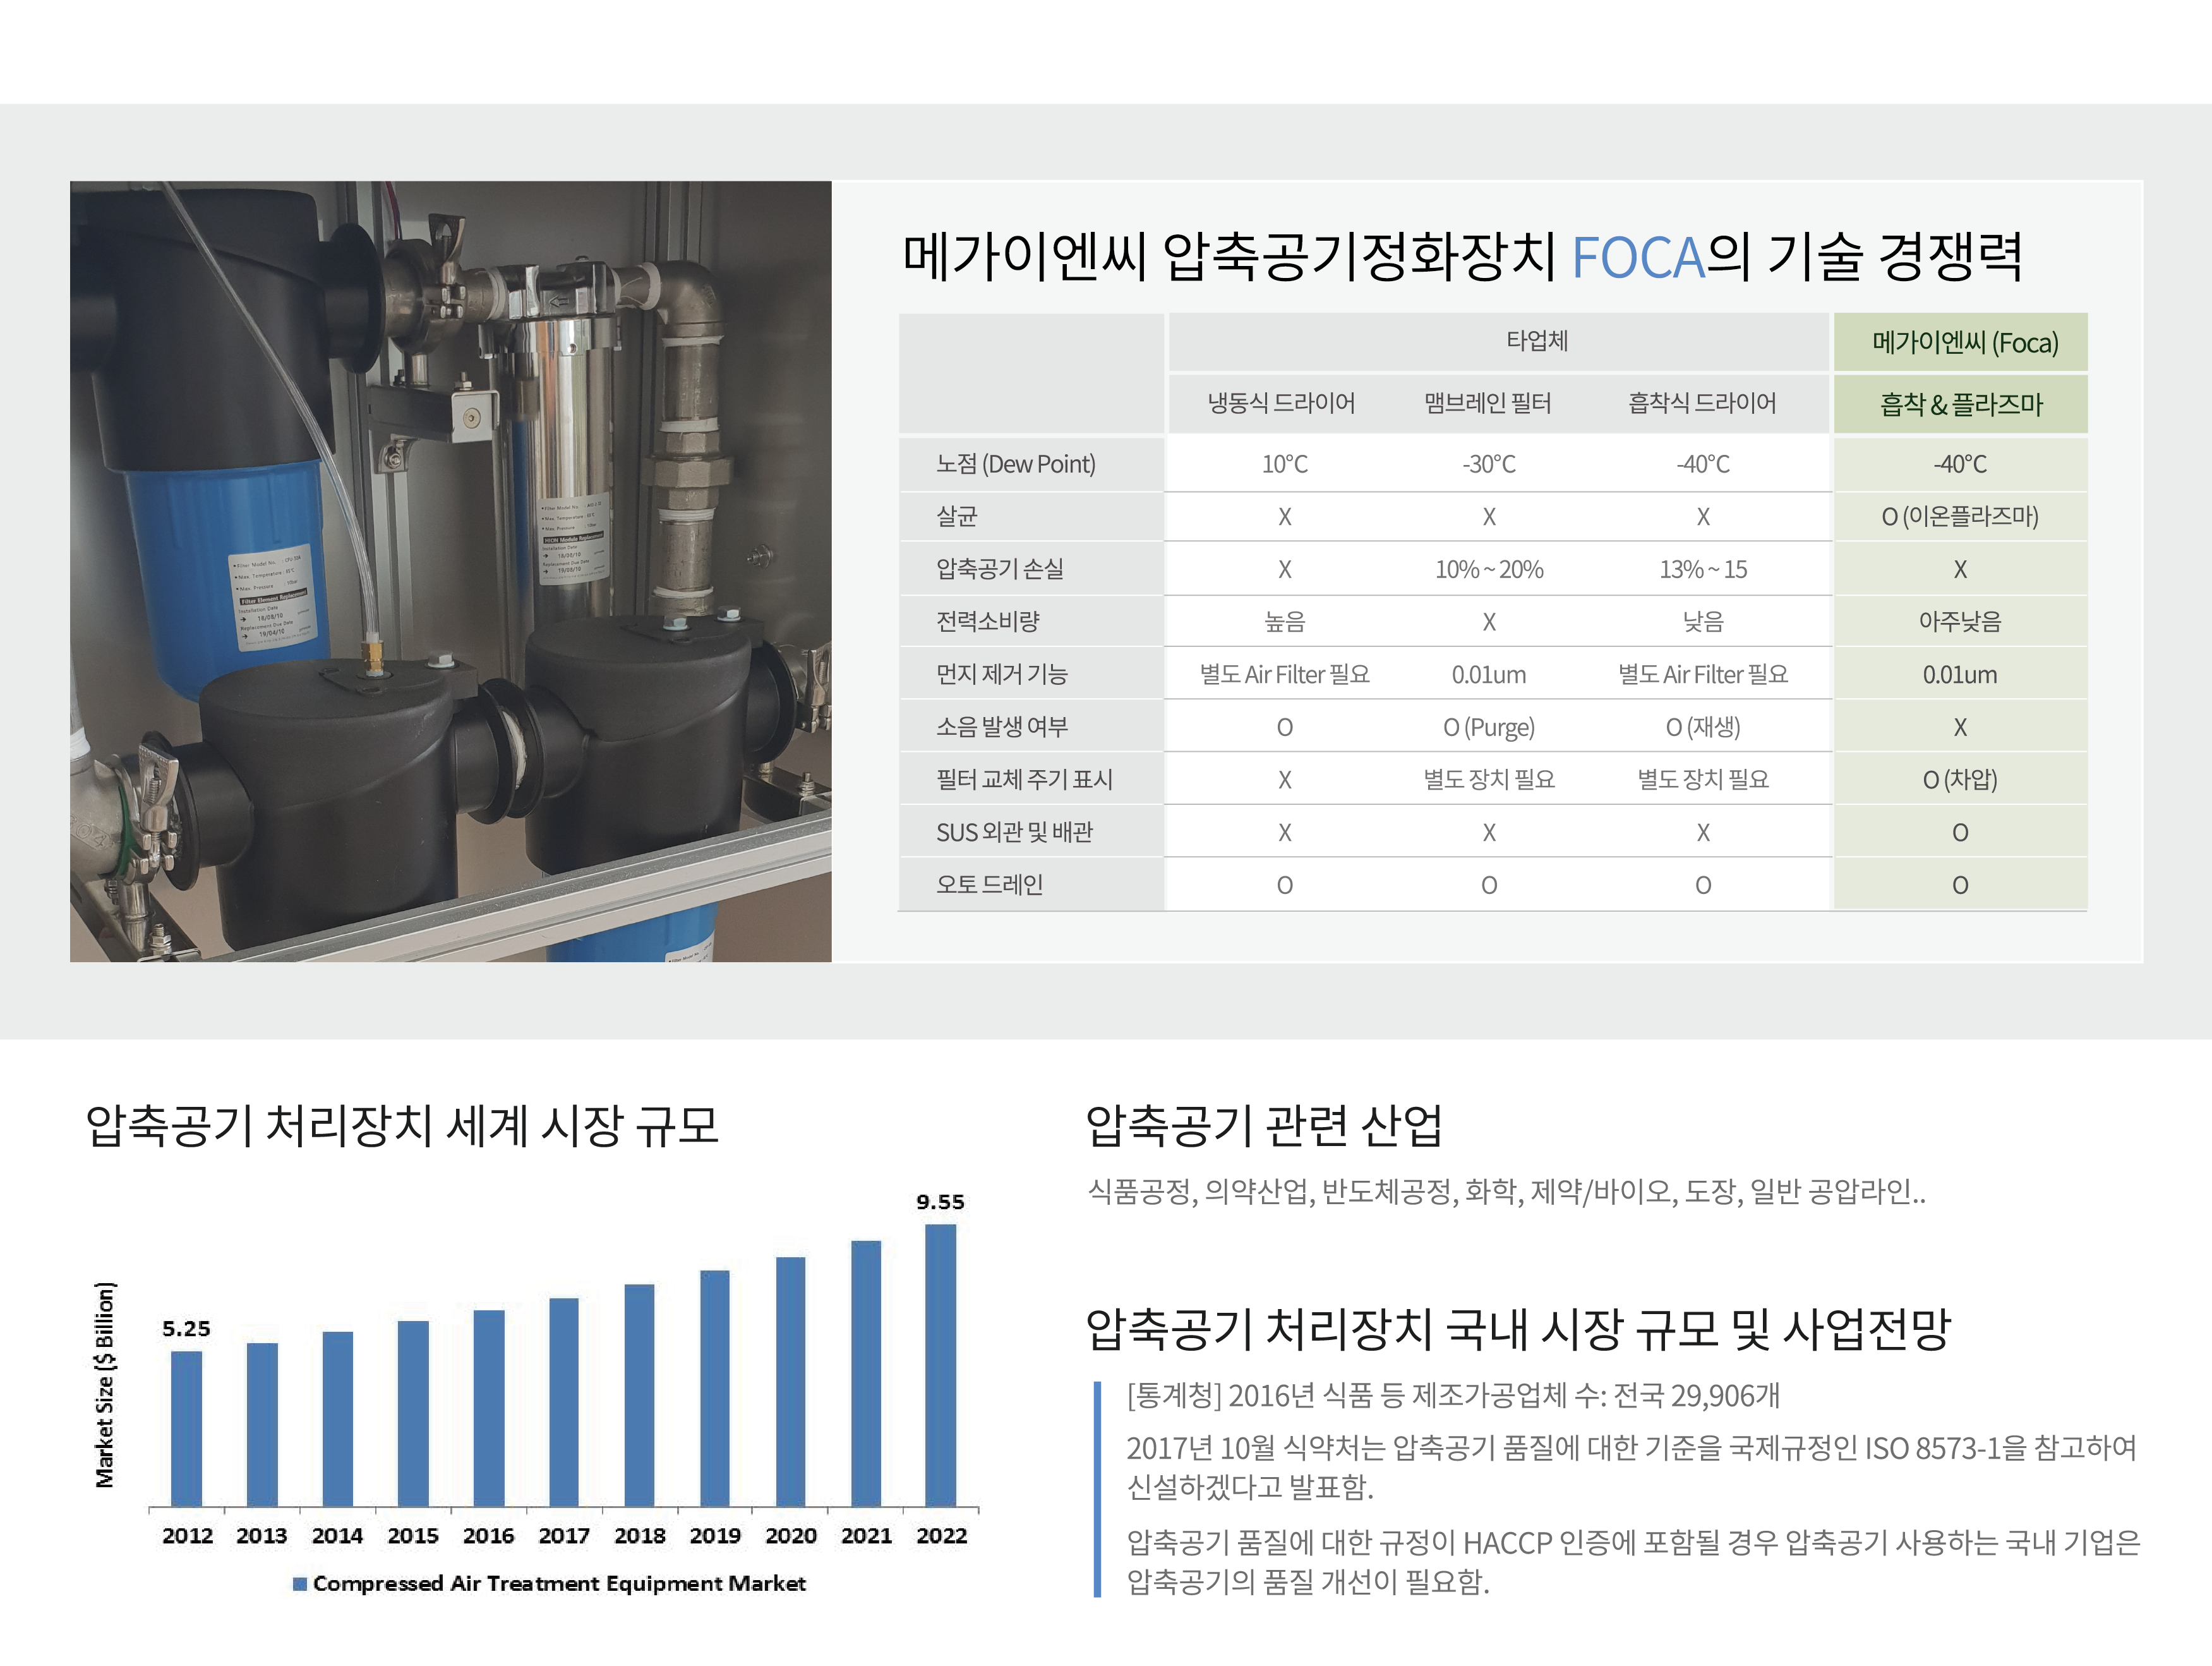Click the '2019' axis label
Viewport: 2212px width, 1666px height.
pyautogui.click(x=714, y=1536)
